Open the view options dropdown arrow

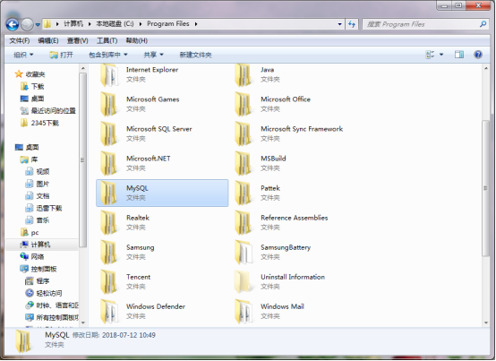tap(441, 55)
